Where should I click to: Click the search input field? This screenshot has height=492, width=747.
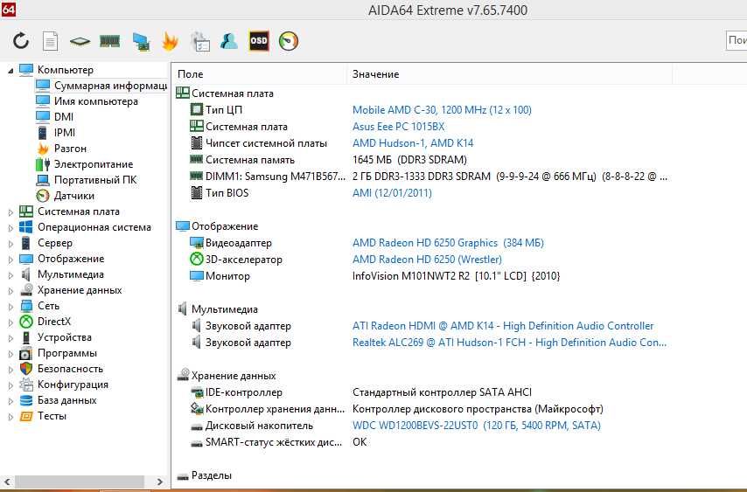737,40
